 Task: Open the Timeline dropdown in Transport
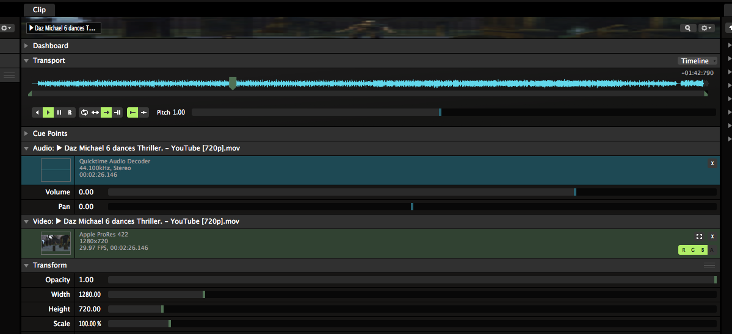698,61
